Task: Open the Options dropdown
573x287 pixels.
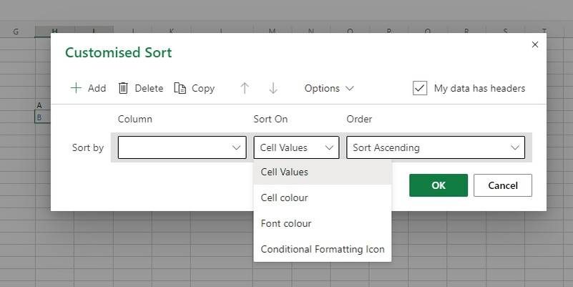Action: click(x=329, y=88)
